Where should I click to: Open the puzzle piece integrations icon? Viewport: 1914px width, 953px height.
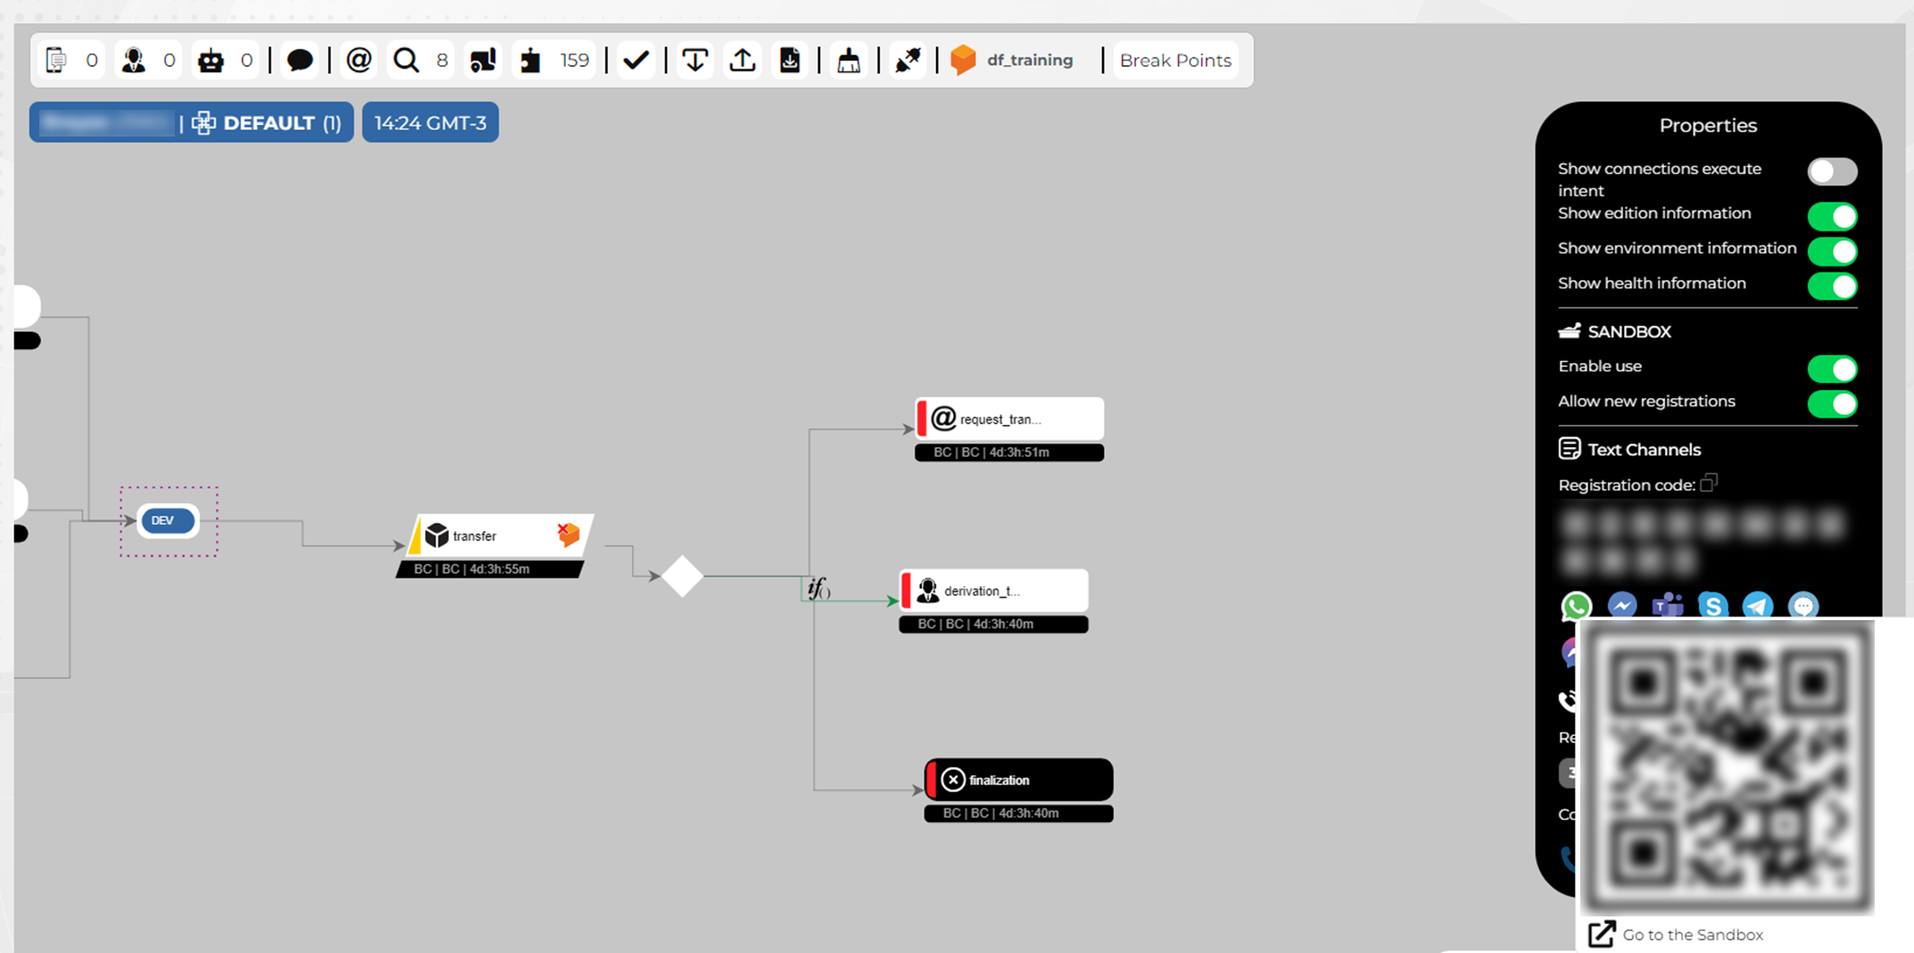(531, 61)
